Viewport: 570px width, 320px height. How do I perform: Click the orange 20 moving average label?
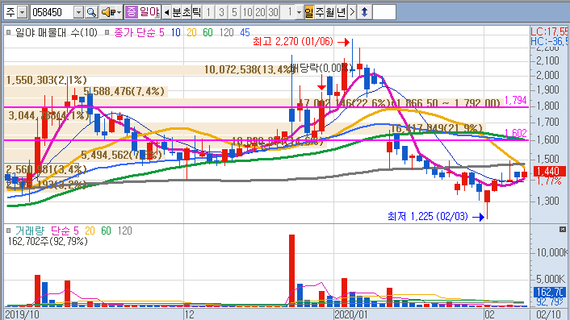pyautogui.click(x=191, y=33)
